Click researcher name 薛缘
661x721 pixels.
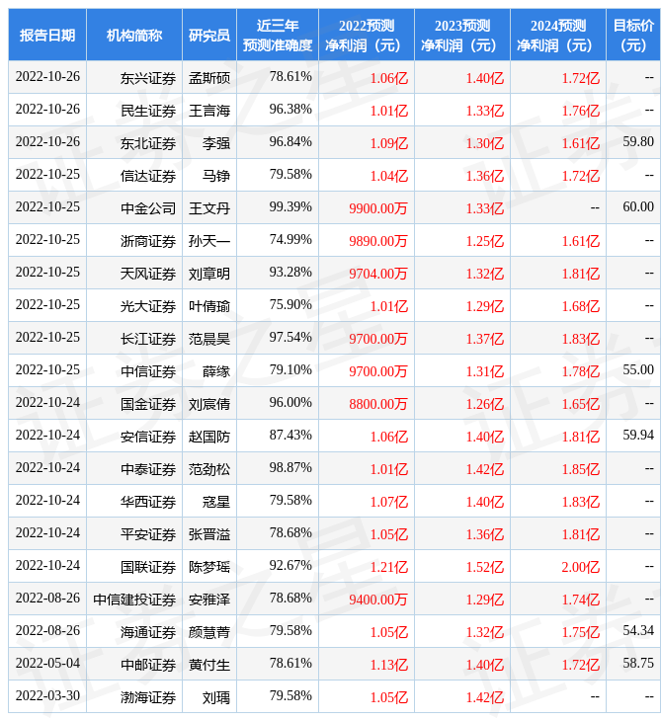(216, 371)
